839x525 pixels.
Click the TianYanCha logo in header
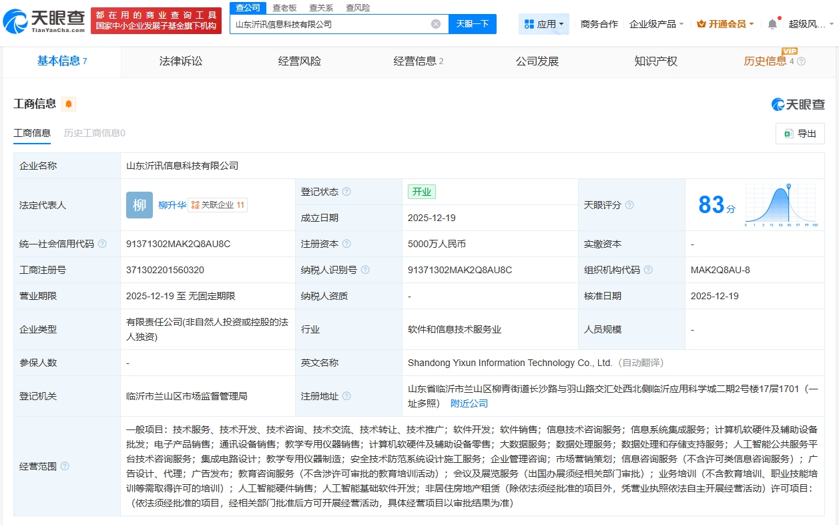[x=44, y=22]
